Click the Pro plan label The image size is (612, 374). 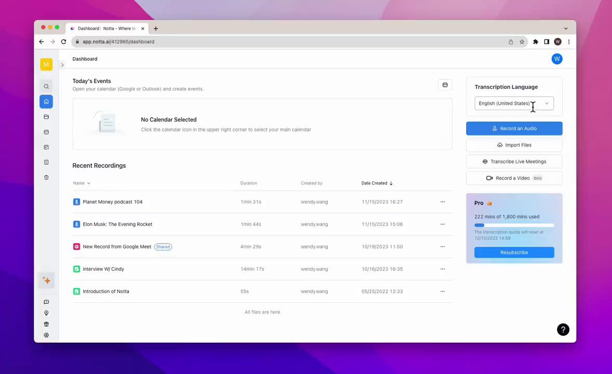479,203
